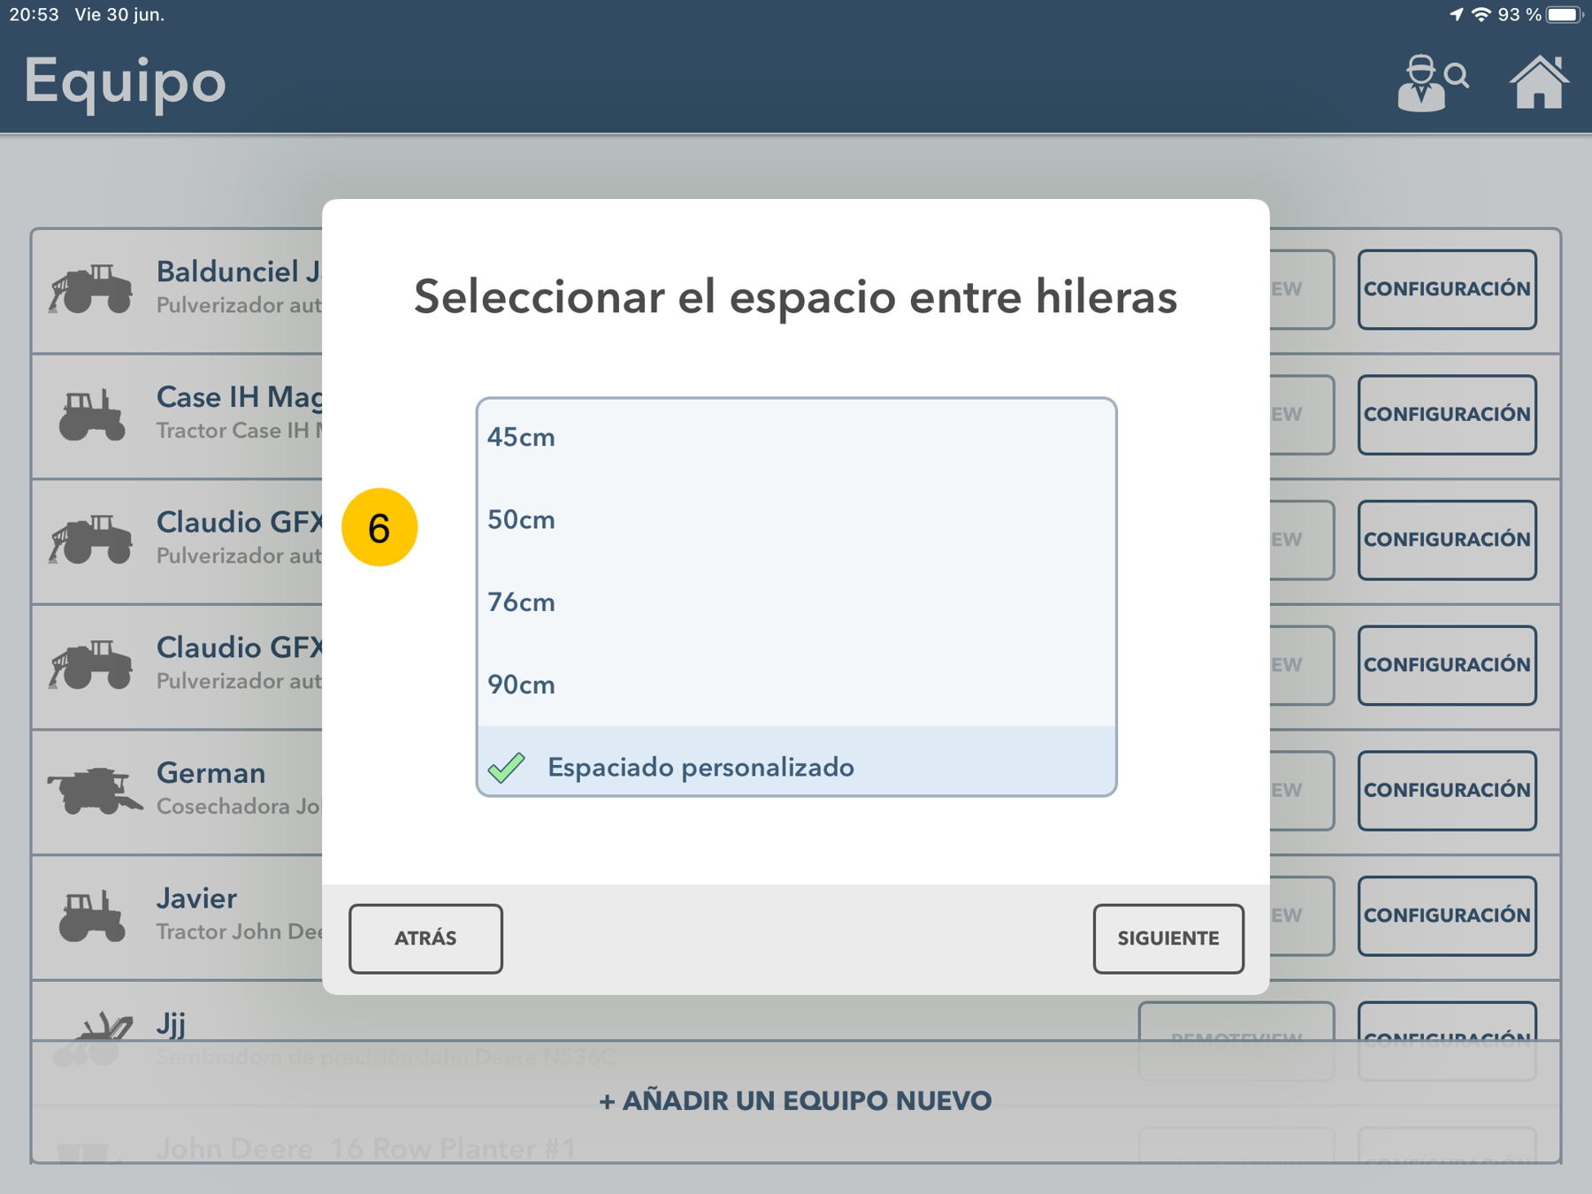Select the 76cm row spacing option
1592x1194 pixels.
point(522,602)
